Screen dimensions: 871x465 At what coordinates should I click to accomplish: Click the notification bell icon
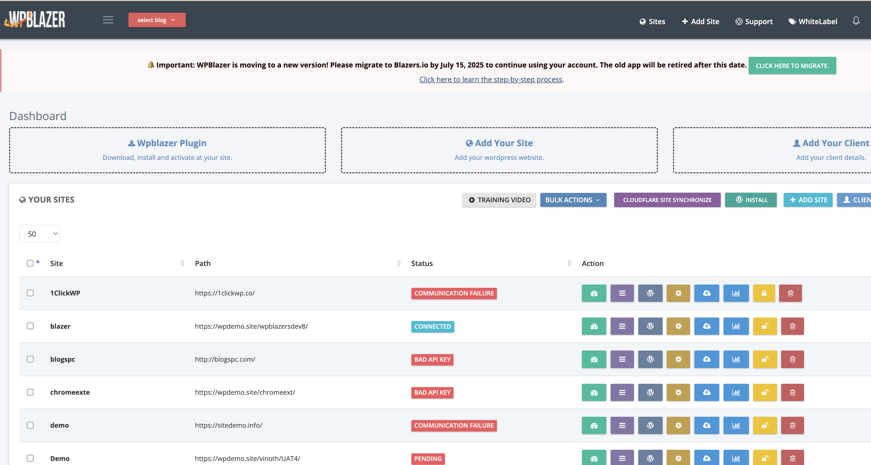pyautogui.click(x=856, y=21)
